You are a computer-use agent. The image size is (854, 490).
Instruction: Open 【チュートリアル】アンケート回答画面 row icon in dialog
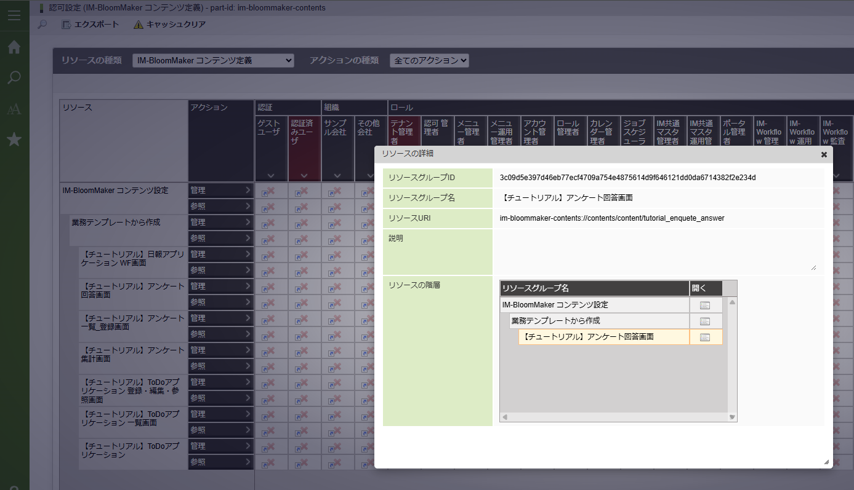[705, 337]
